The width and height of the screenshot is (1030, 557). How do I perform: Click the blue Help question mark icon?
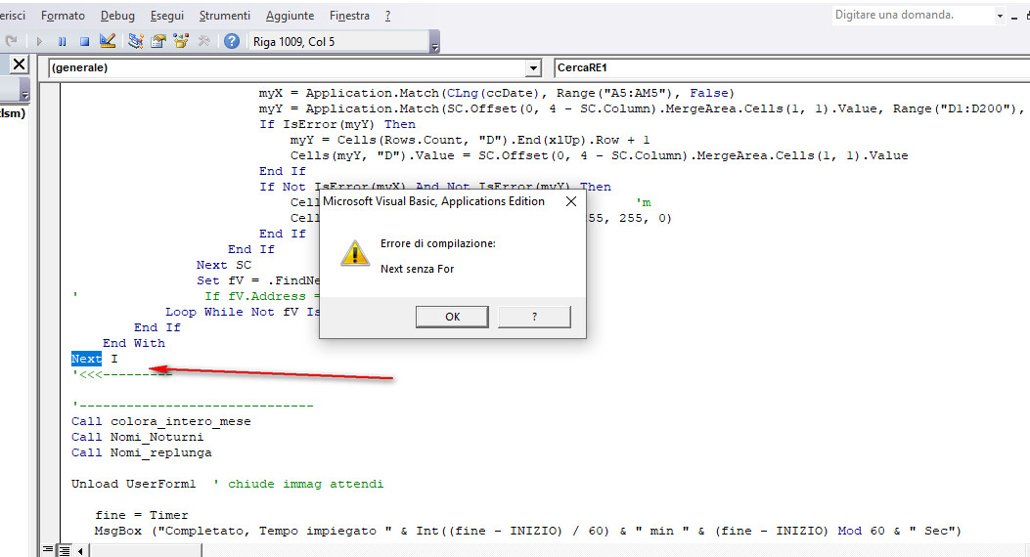(x=231, y=41)
